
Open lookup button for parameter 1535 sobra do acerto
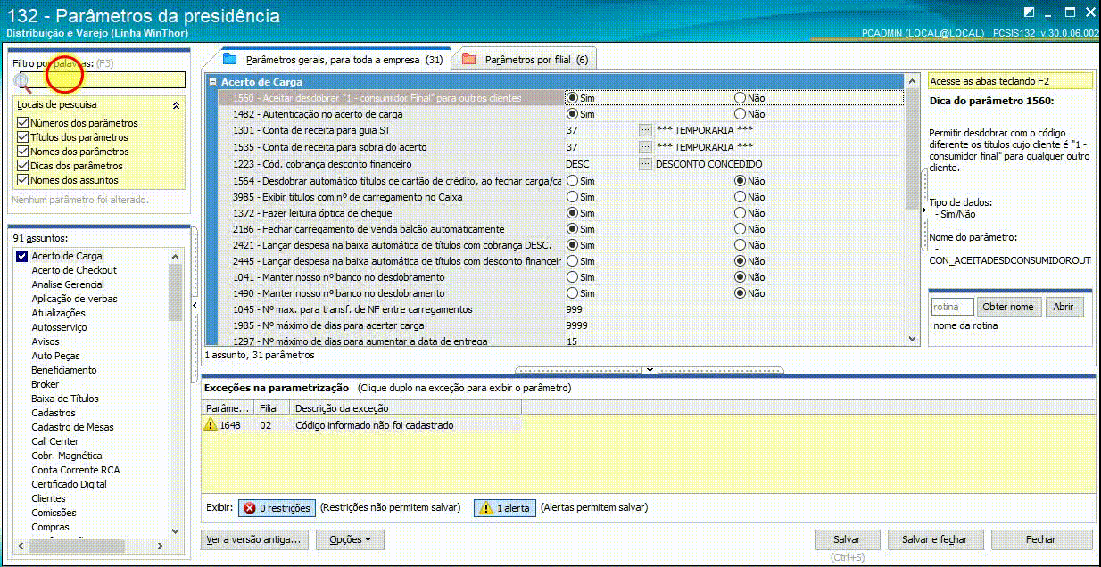(645, 147)
